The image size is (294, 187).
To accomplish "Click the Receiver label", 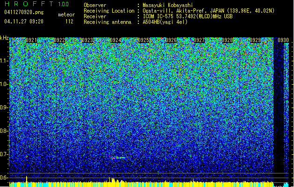I will coord(95,16).
